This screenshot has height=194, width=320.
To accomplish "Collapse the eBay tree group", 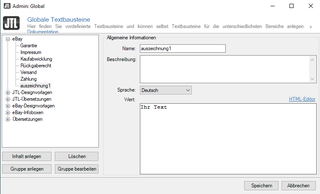I will (8, 39).
